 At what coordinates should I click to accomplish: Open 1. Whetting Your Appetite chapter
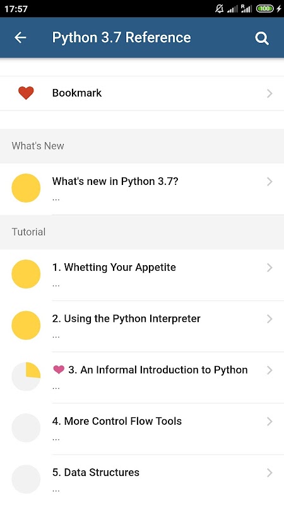click(x=142, y=275)
